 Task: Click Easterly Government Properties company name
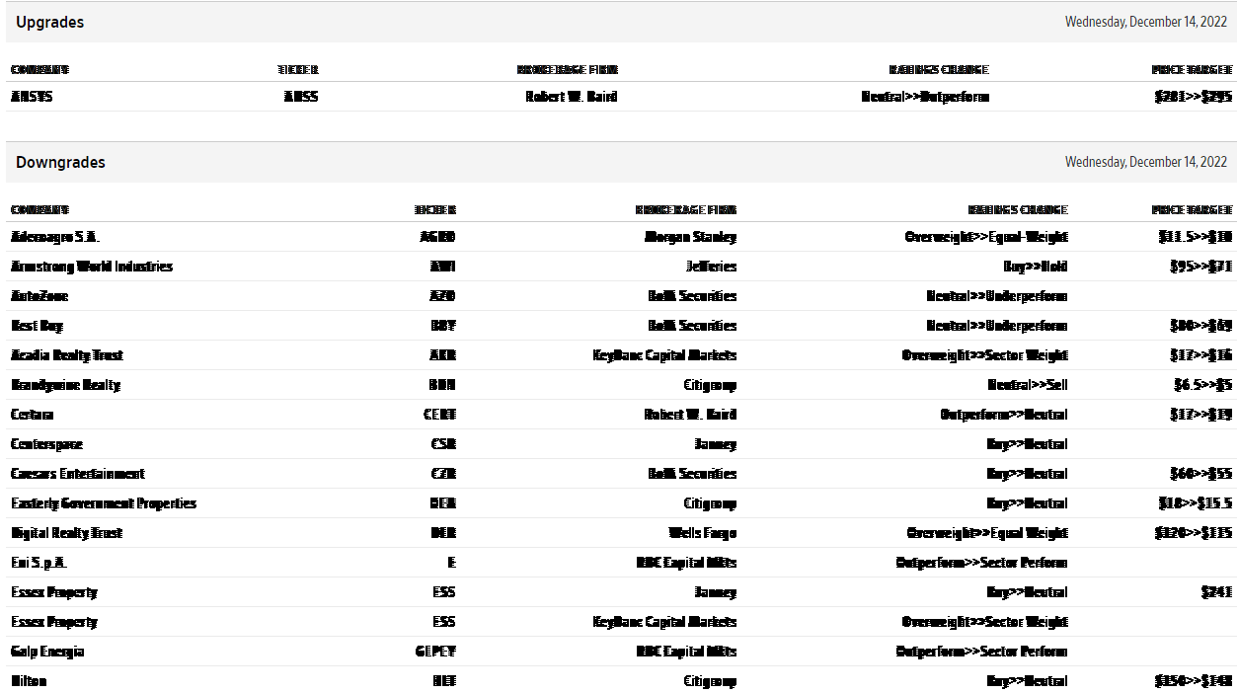pyautogui.click(x=104, y=503)
